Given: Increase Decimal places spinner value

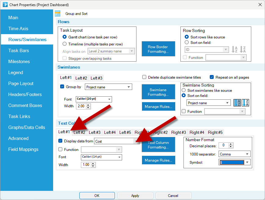Looking at the screenshot, I should (x=231, y=144).
